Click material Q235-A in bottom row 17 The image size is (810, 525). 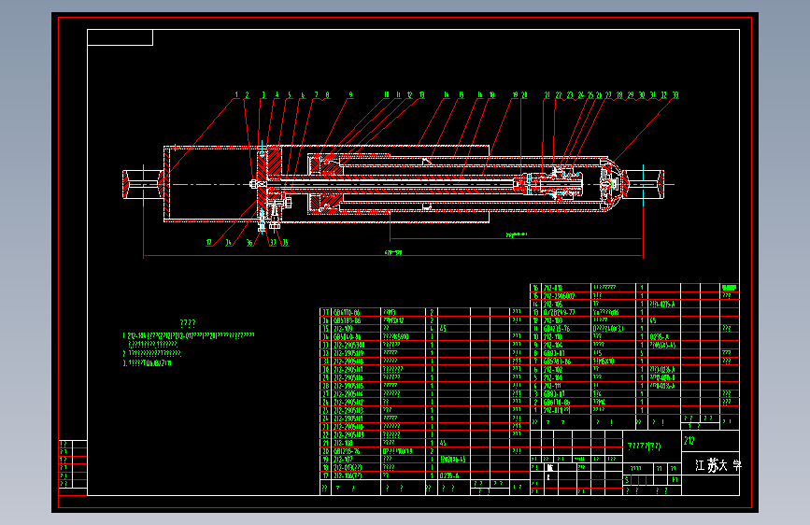[x=448, y=475]
